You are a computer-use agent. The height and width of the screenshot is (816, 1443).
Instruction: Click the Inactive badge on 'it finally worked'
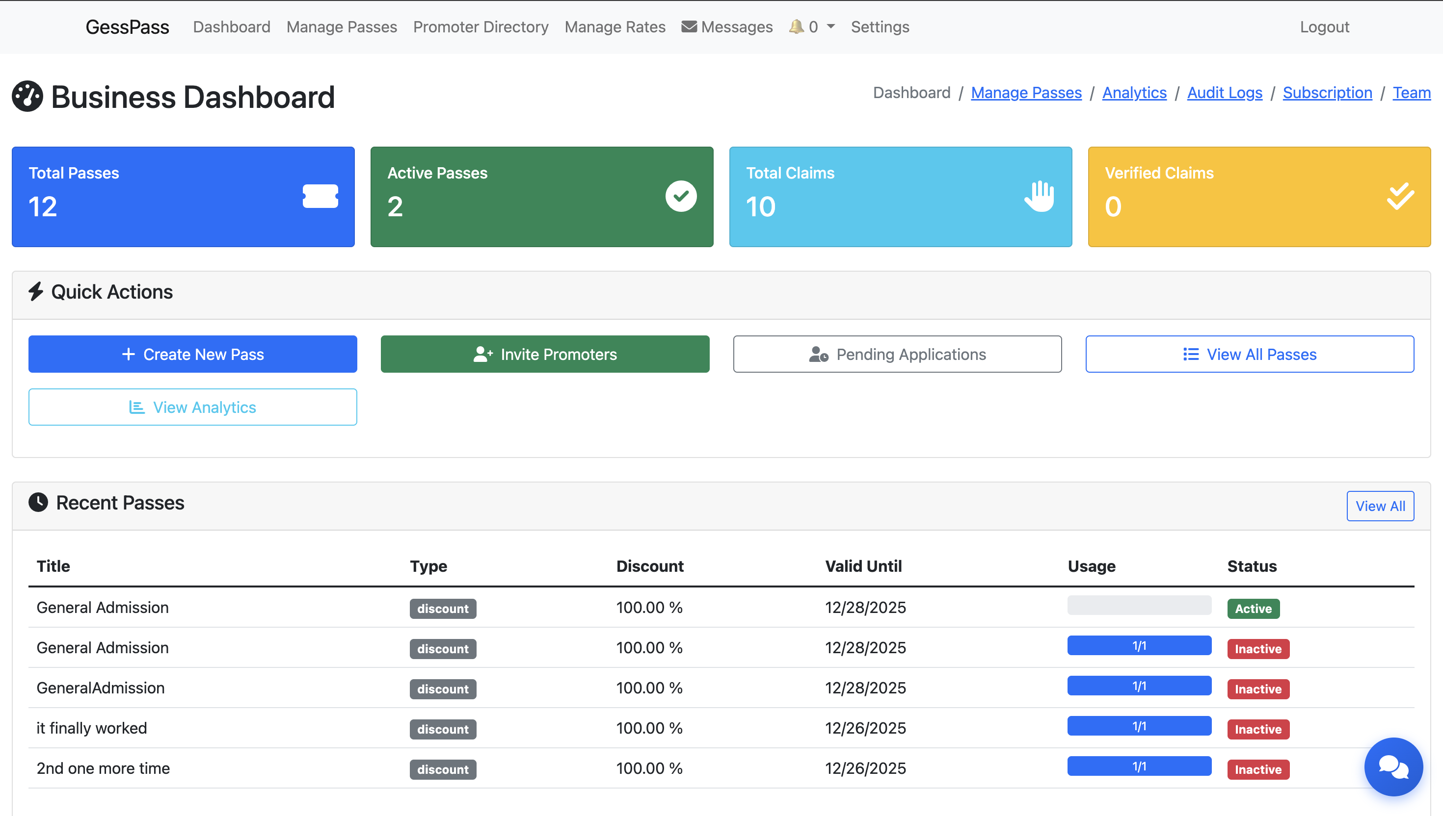(x=1258, y=729)
